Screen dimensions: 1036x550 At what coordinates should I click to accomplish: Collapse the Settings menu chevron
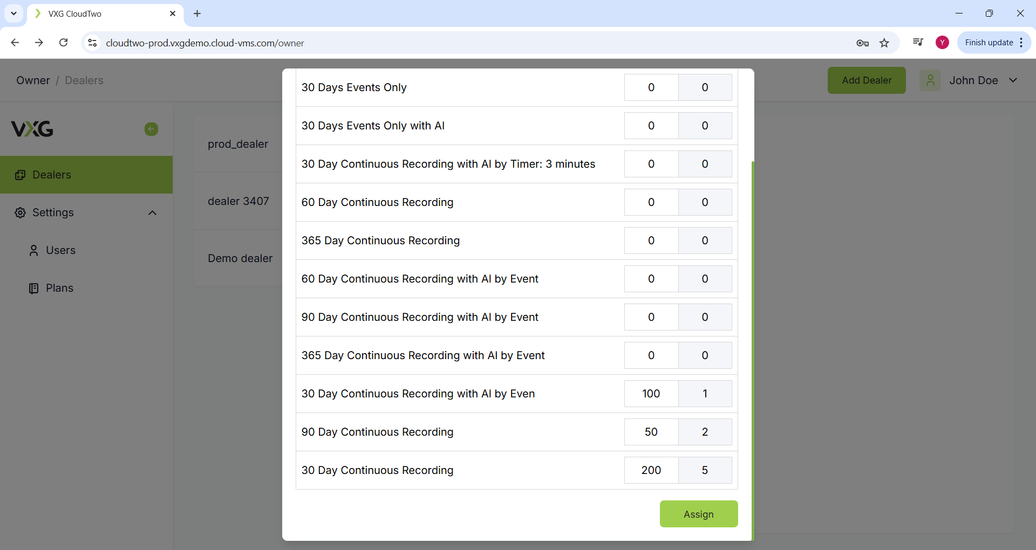tap(153, 212)
